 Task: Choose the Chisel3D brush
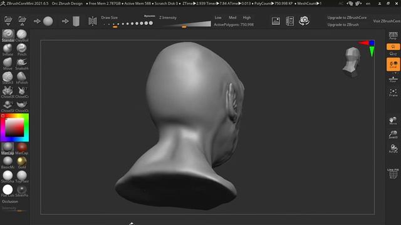coord(8,92)
